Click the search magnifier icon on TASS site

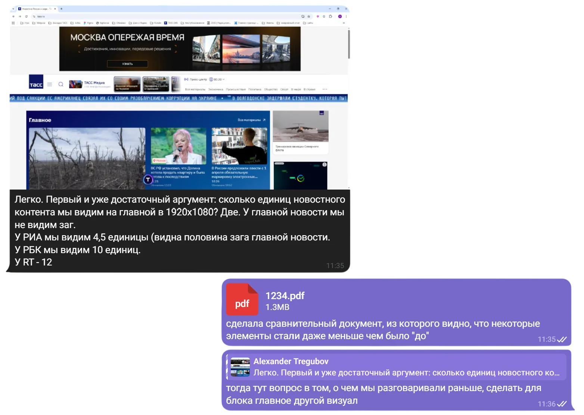point(61,84)
